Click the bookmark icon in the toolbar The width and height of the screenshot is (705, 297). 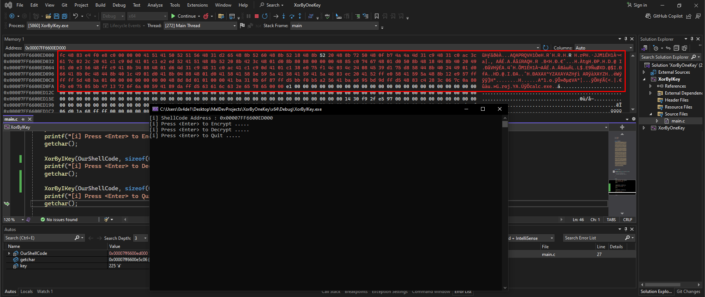(376, 16)
